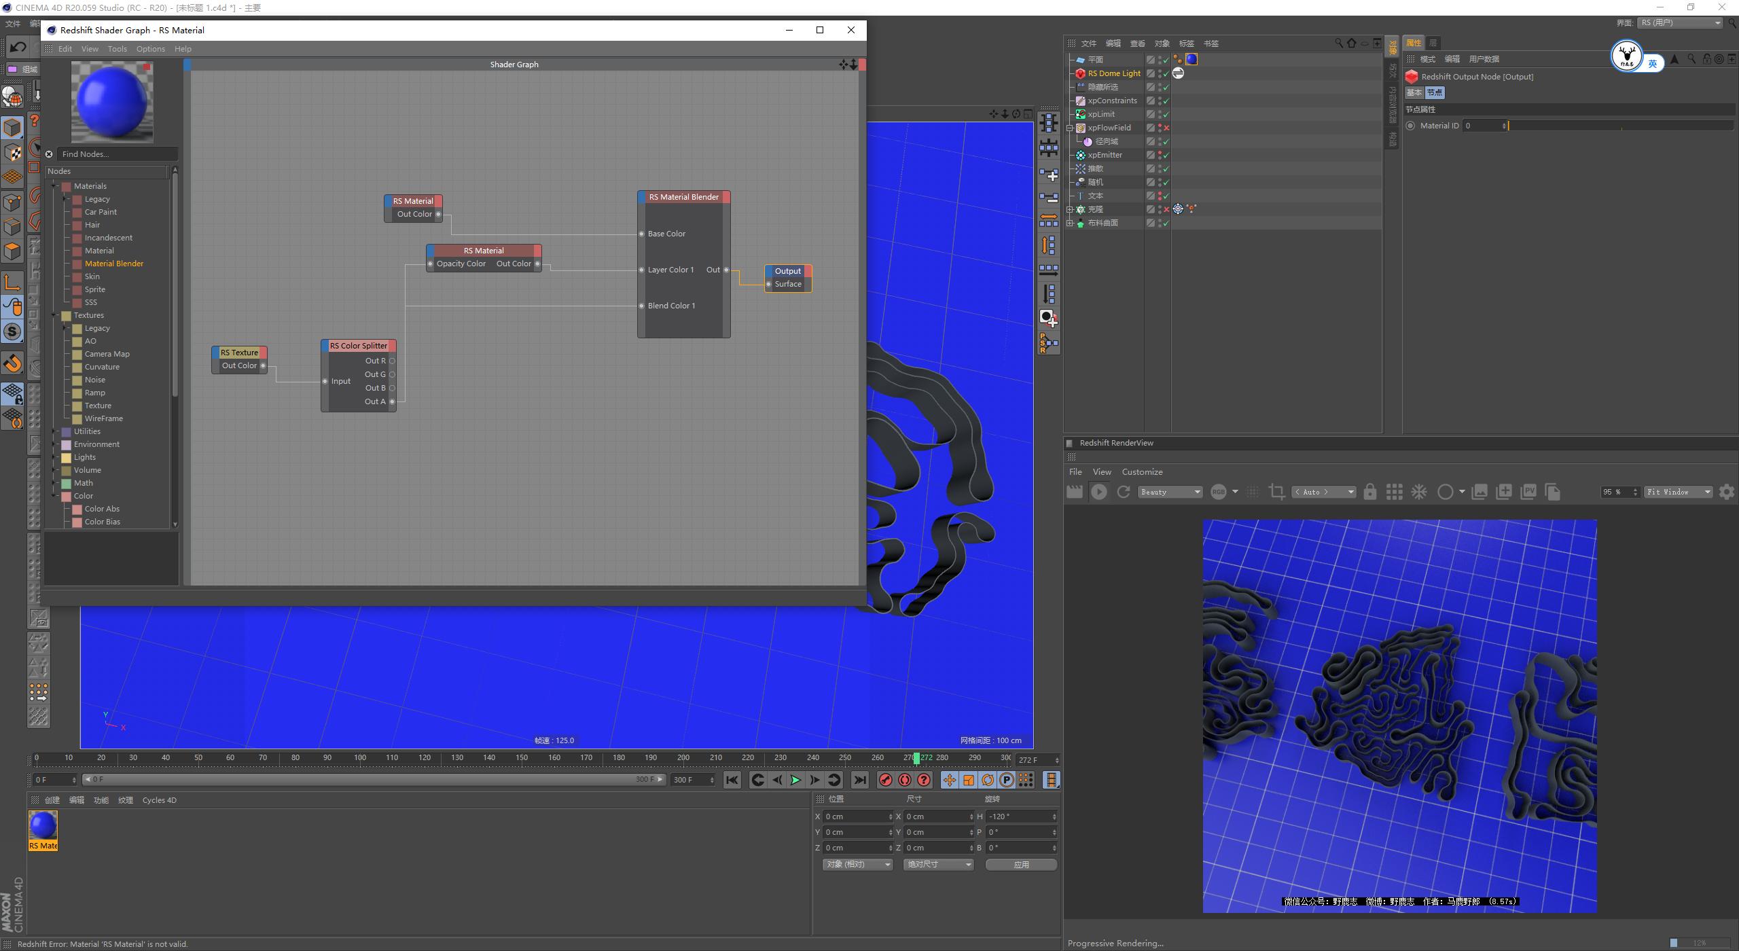Select the xpEmitter object icon
1739x951 pixels.
tap(1081, 155)
